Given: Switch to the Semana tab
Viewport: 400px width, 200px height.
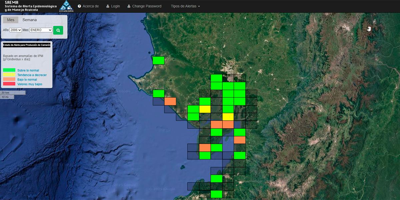Looking at the screenshot, I should pyautogui.click(x=29, y=20).
